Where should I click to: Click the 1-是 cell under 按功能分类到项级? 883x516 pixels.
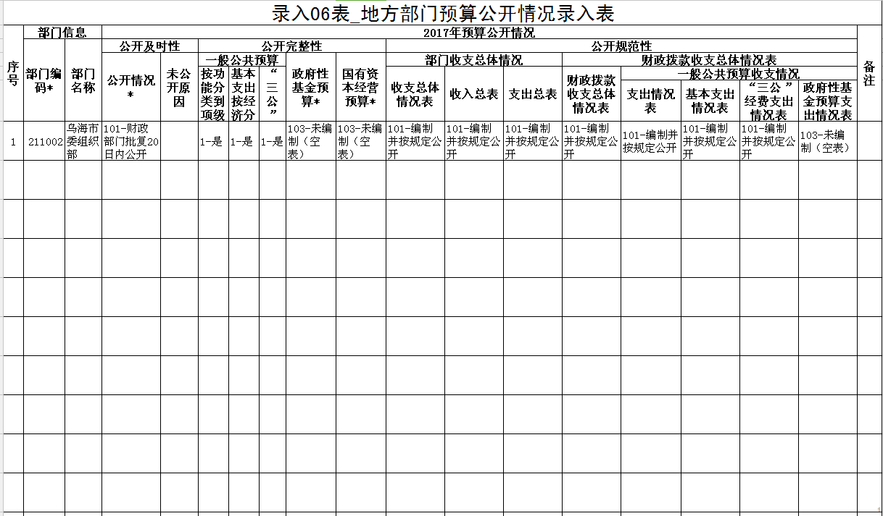pyautogui.click(x=213, y=141)
